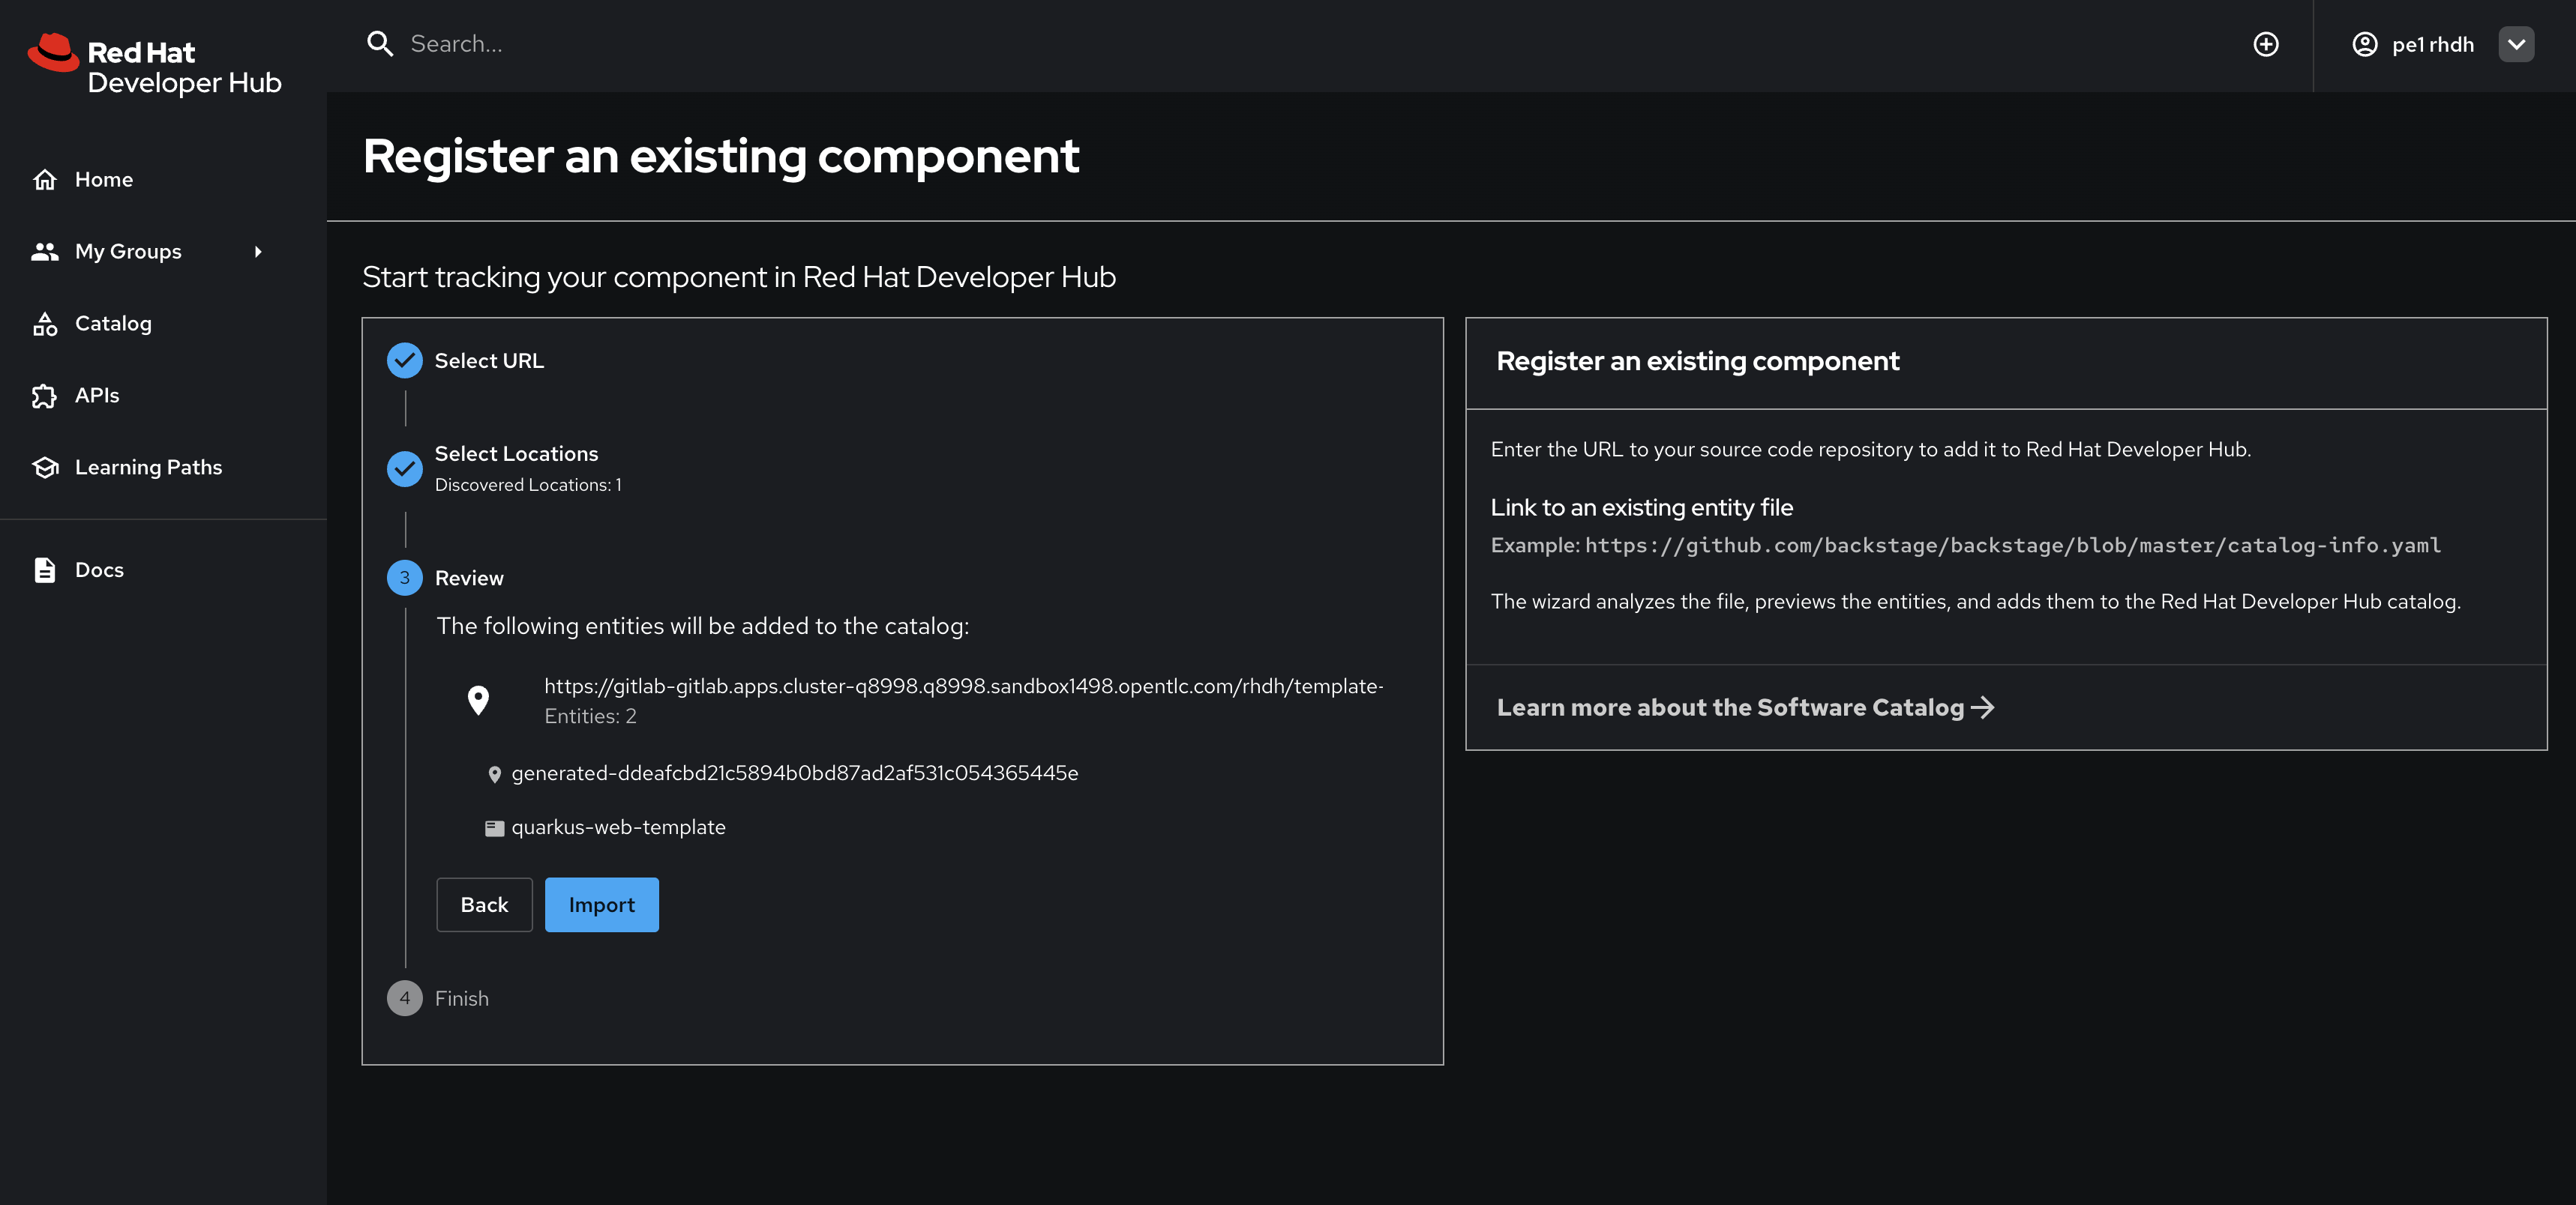The width and height of the screenshot is (2576, 1205).
Task: Click the Select Locations step checkmark icon
Action: tap(405, 468)
